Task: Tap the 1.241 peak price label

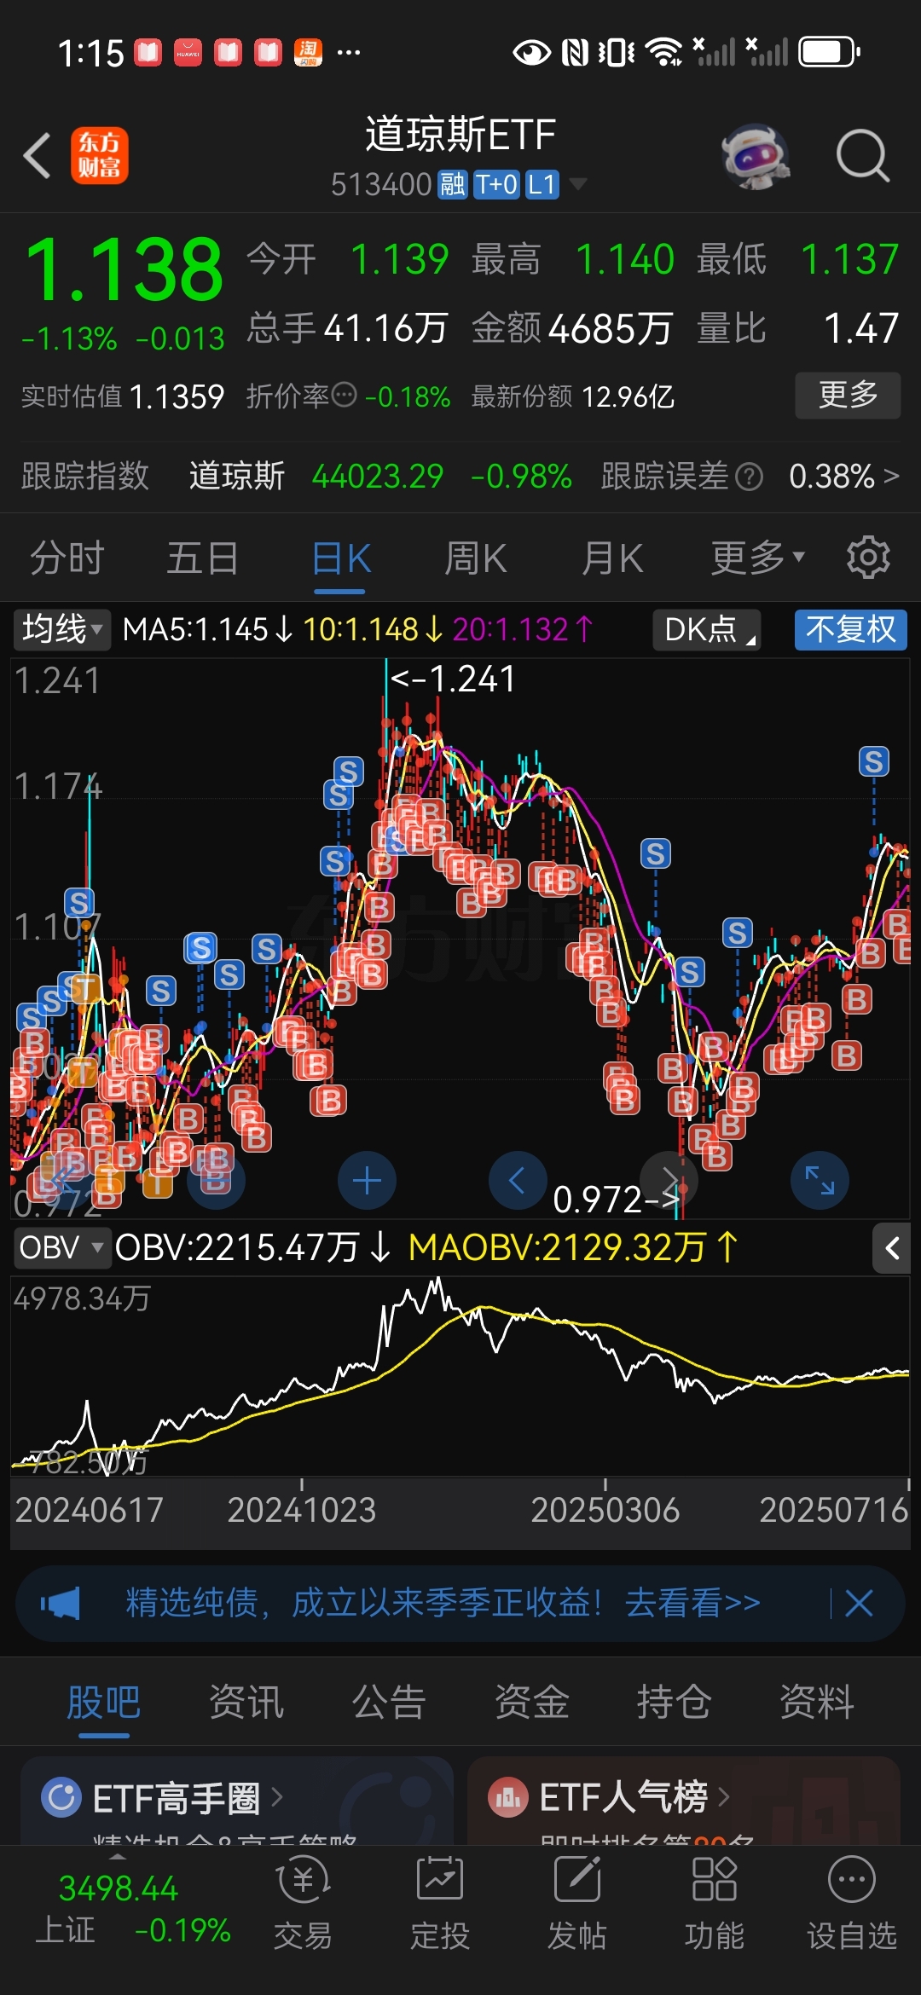Action: click(454, 679)
